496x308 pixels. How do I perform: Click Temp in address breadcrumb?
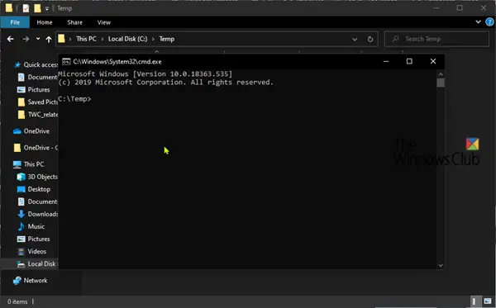tap(167, 39)
